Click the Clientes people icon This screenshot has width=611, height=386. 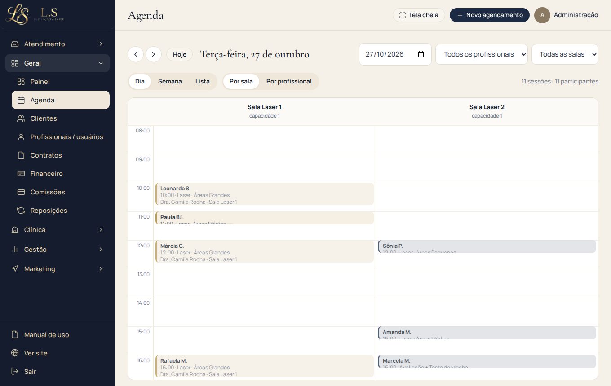(x=21, y=118)
